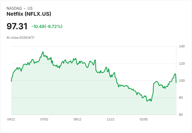The height and width of the screenshot is (133, 192).
Task: Click the At close:2026/4/17 date text
Action: coord(20,38)
